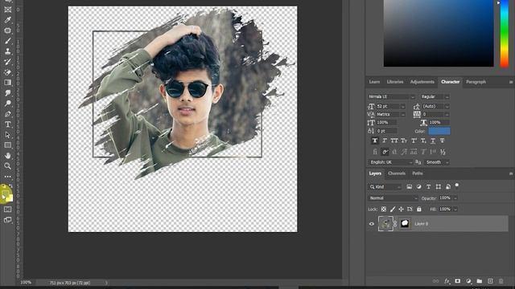Select the Gradient tool

[x=7, y=83]
